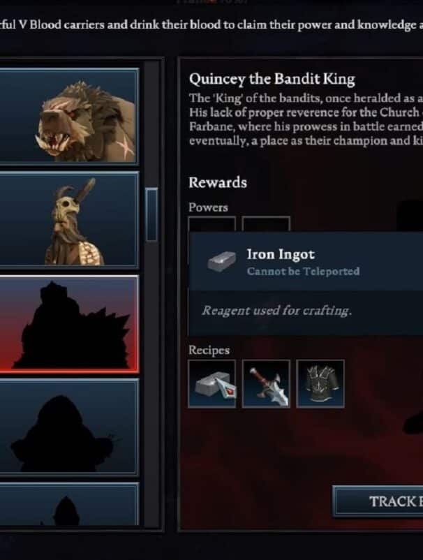The image size is (423, 560).
Task: Click the boss list scrollbar handle
Action: [151, 214]
